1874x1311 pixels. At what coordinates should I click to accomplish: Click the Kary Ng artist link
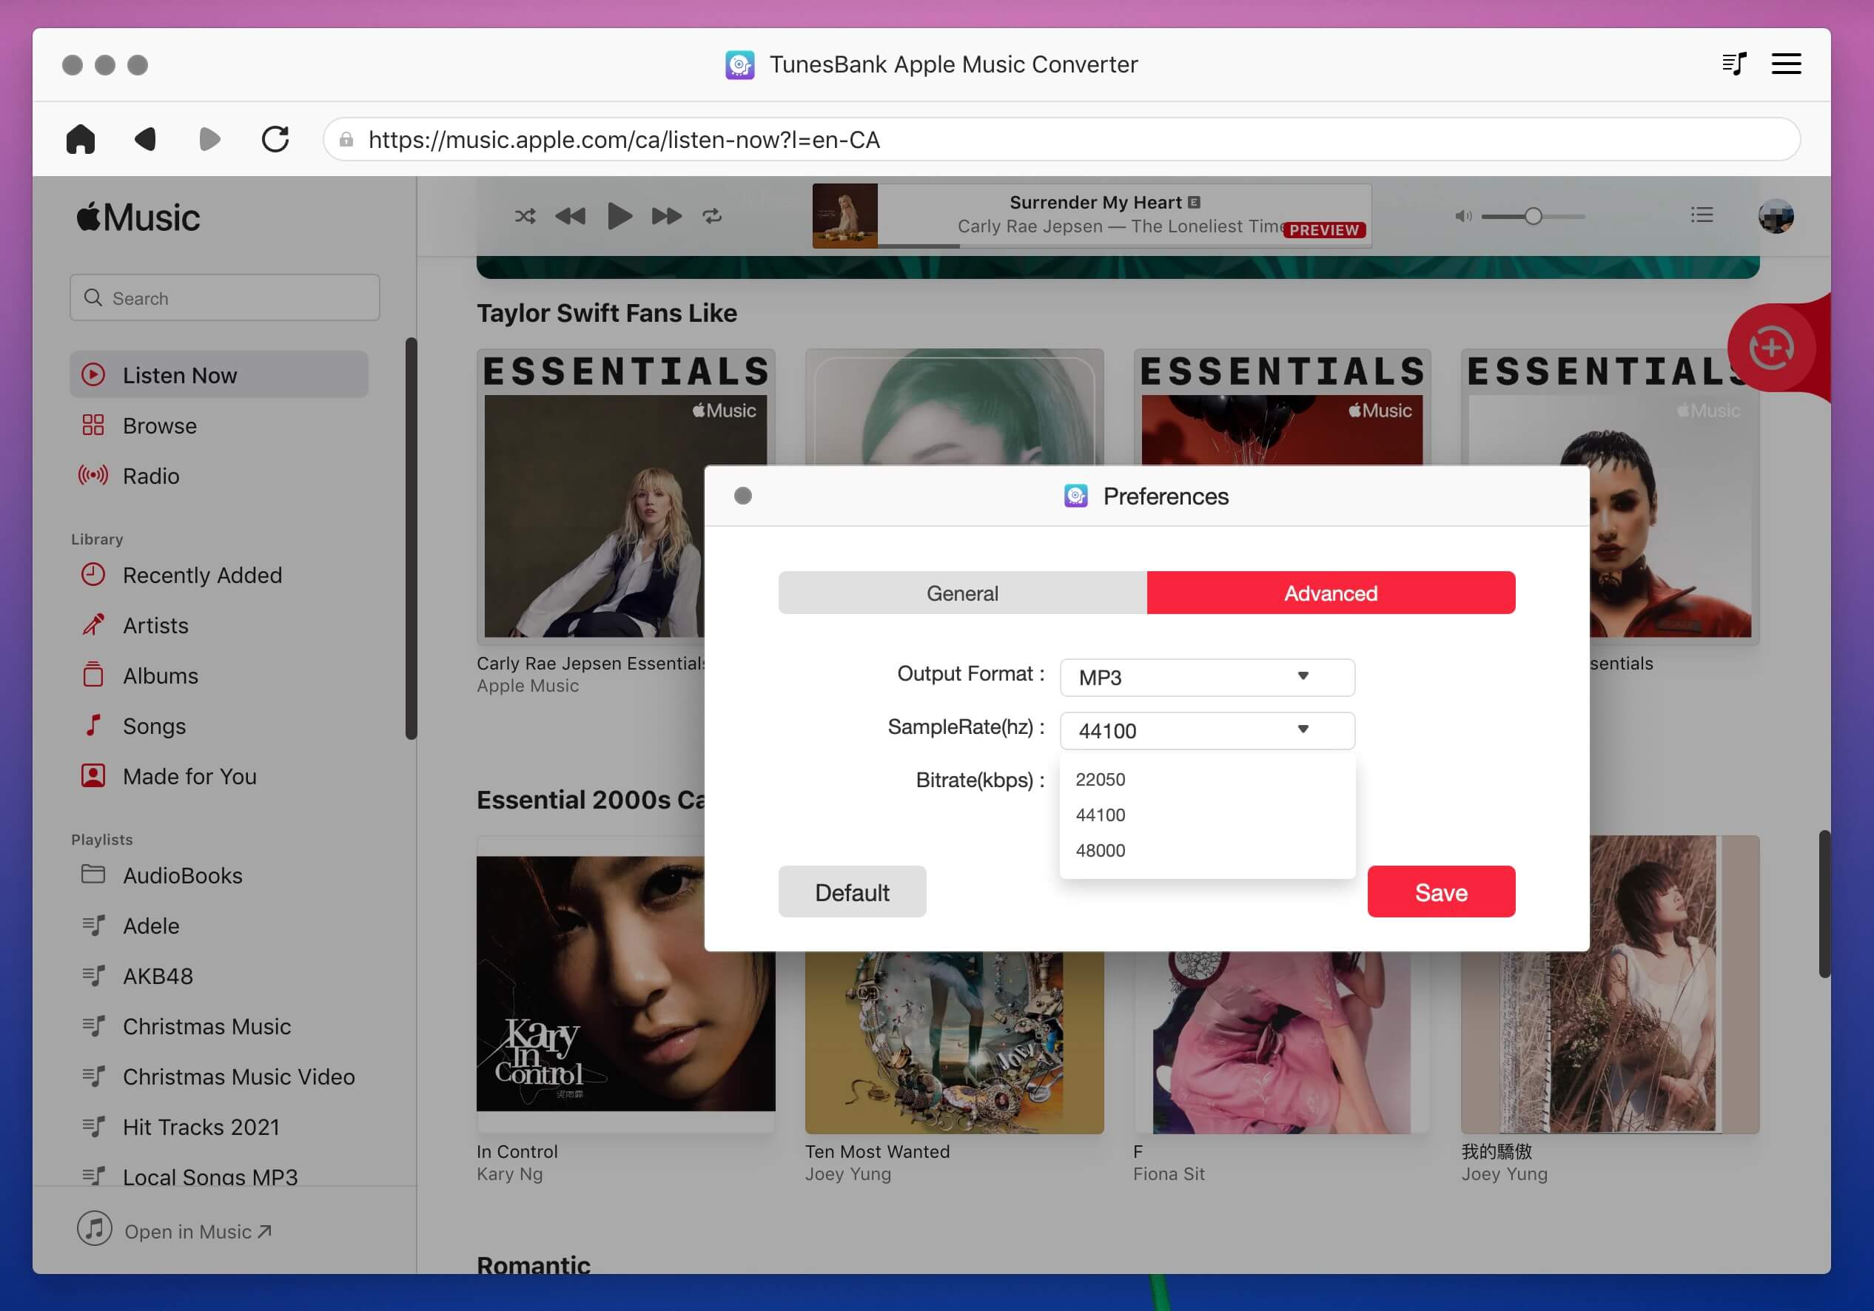pyautogui.click(x=509, y=1174)
